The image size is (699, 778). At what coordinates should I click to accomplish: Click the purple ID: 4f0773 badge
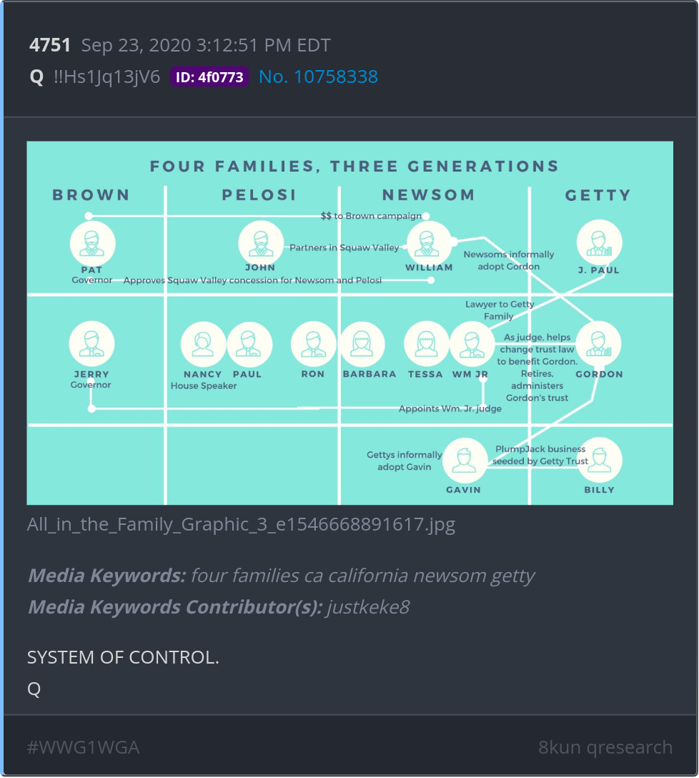pos(209,77)
